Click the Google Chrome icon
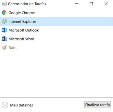 [x=4, y=13]
